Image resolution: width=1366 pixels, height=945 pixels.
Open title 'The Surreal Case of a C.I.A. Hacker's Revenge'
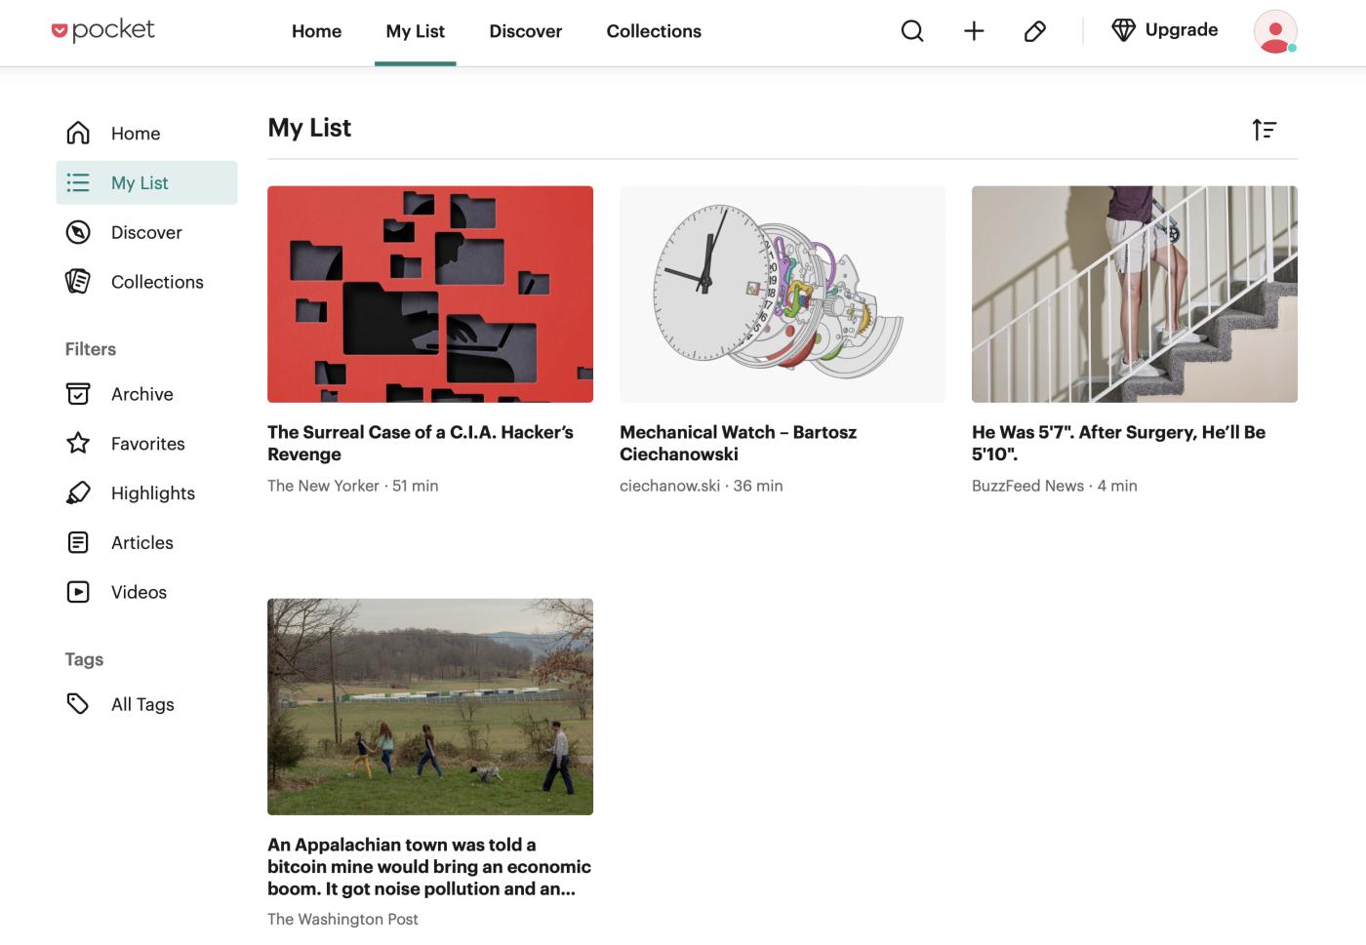click(421, 443)
